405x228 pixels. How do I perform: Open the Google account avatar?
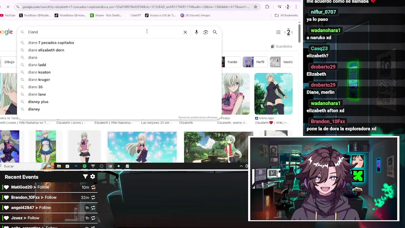(289, 32)
